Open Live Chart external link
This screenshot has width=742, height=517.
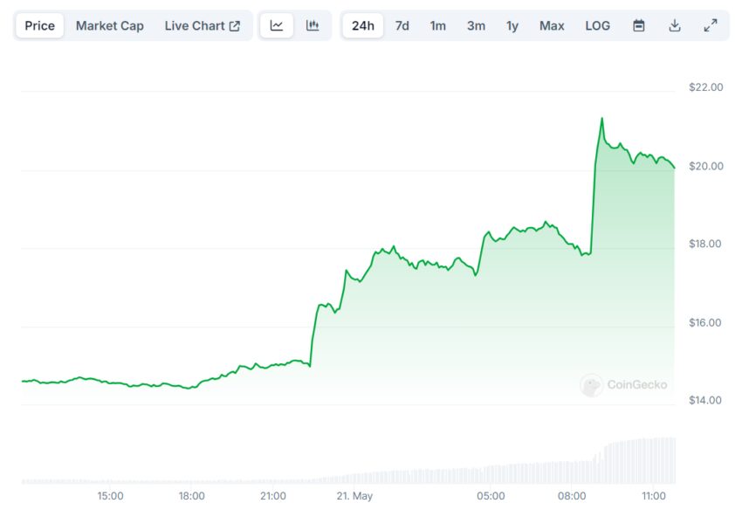202,25
